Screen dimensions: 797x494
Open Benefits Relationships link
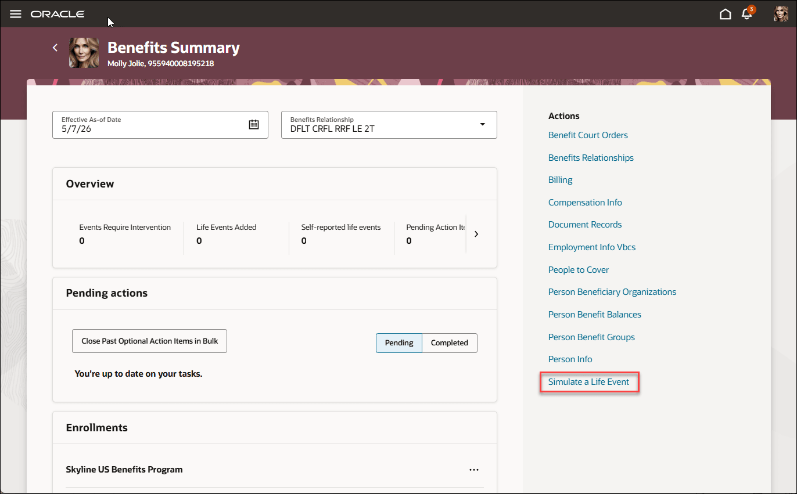[x=591, y=158]
